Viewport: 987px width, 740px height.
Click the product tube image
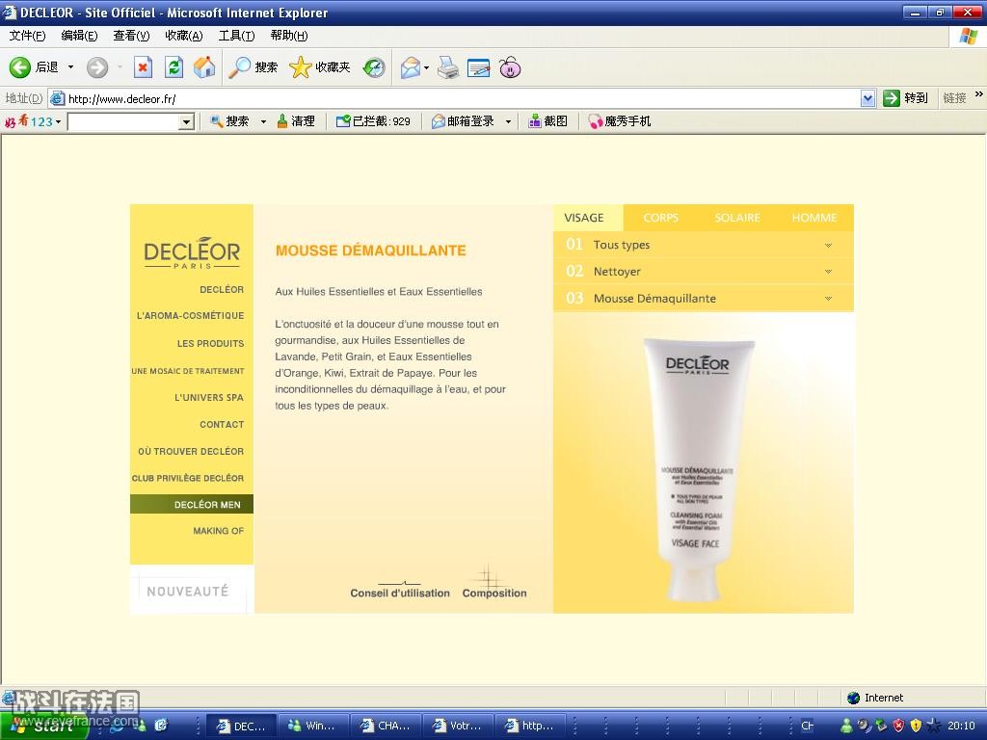point(697,468)
